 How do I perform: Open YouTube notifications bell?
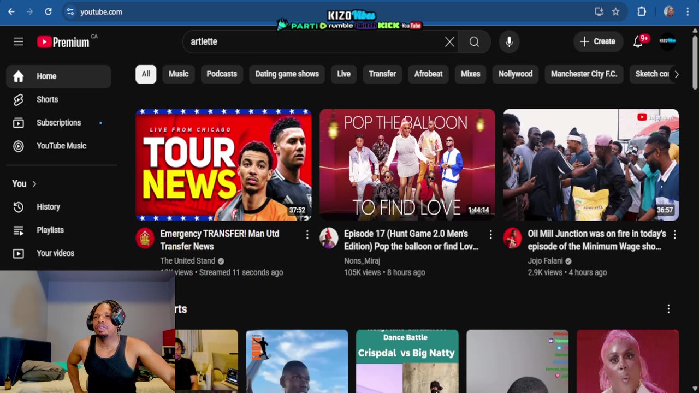pyautogui.click(x=638, y=41)
